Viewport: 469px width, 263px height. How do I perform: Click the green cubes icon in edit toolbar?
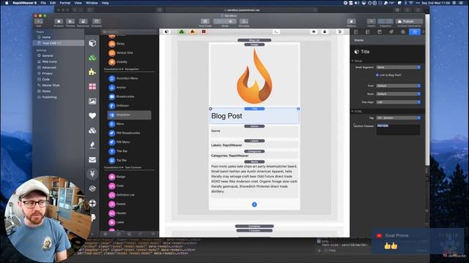pyautogui.click(x=182, y=31)
